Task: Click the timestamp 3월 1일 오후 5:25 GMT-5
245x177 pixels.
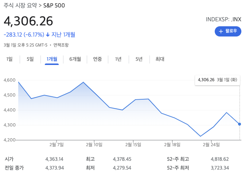Action: [x=26, y=45]
